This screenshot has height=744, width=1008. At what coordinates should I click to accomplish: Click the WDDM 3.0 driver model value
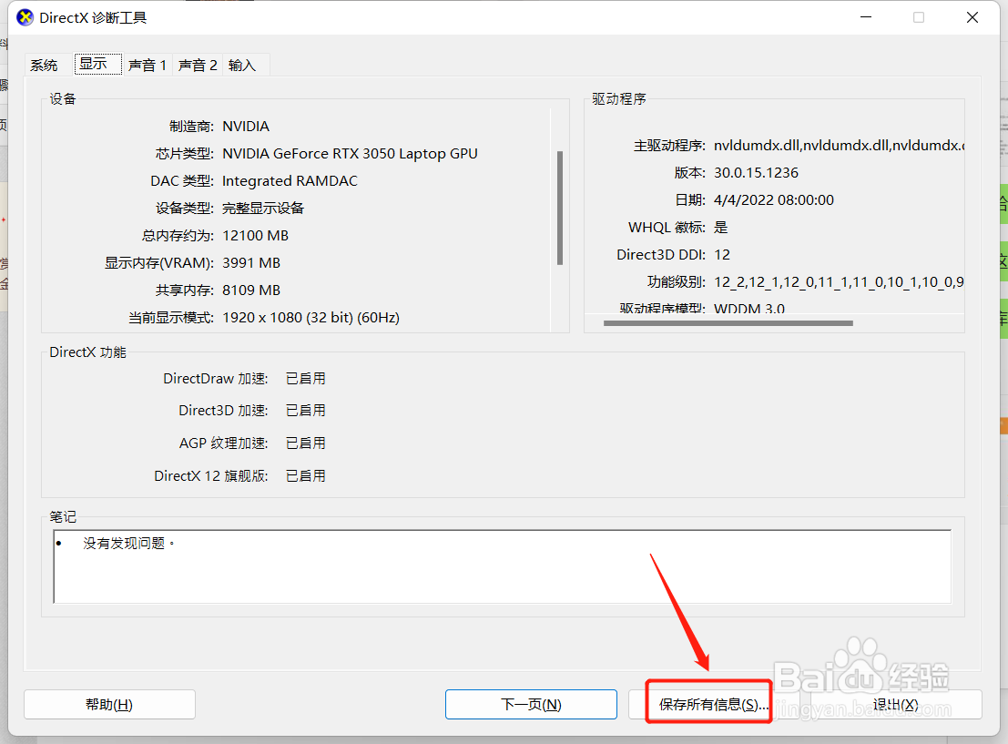point(748,308)
